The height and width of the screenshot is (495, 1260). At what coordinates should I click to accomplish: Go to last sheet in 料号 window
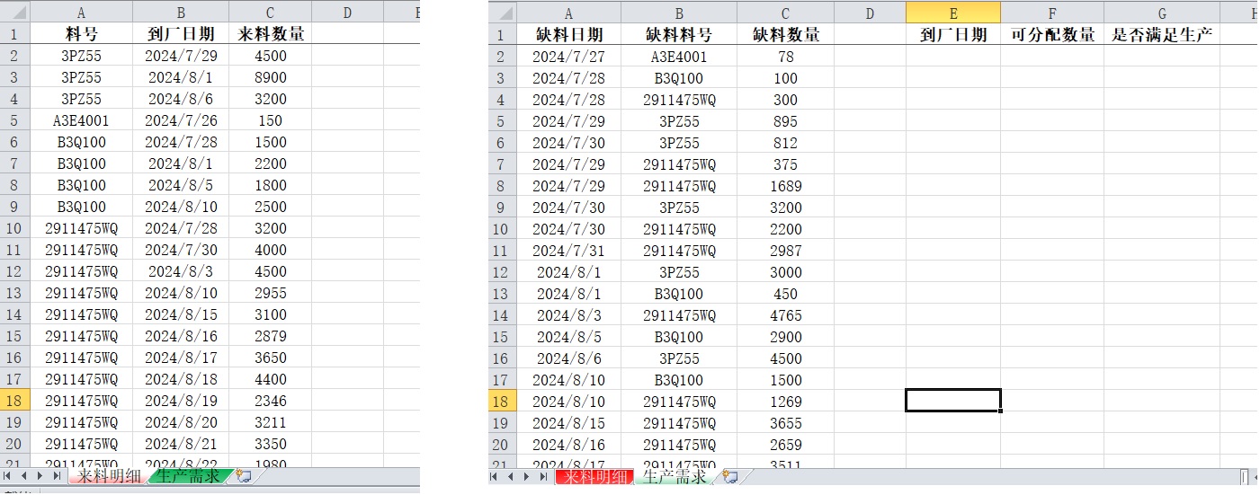57,475
